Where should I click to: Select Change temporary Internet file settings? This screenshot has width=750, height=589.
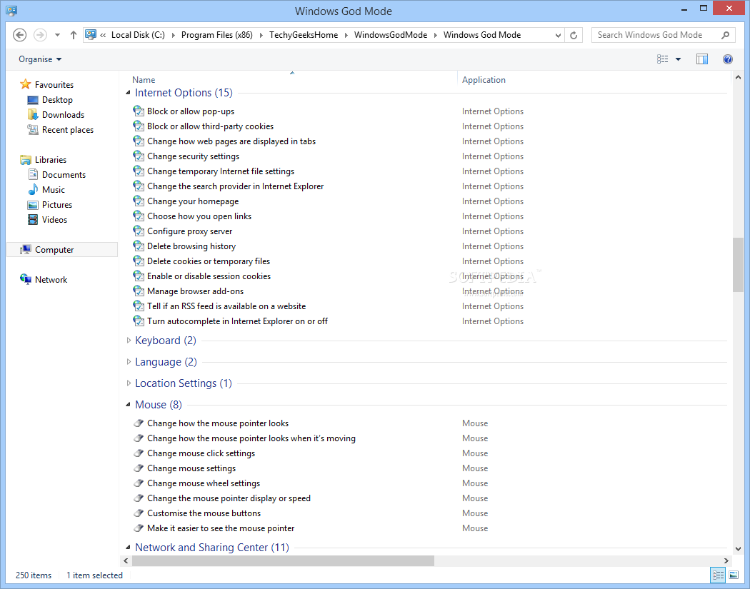click(x=221, y=171)
